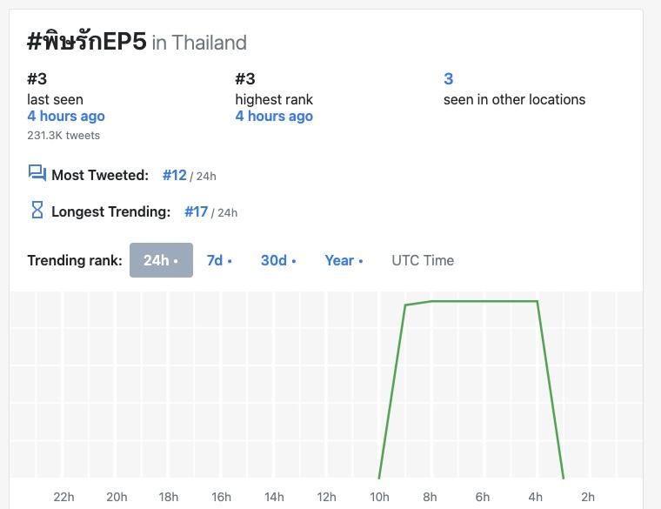This screenshot has width=661, height=509.
Task: Click the 231.3K tweets count text
Action: click(x=63, y=136)
